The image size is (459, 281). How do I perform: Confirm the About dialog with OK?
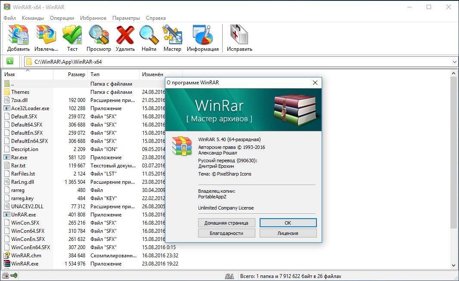(288, 223)
